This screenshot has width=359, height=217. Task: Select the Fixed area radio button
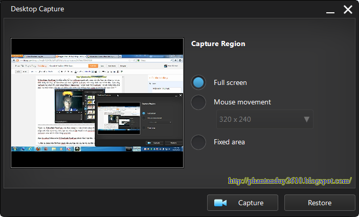(x=198, y=142)
